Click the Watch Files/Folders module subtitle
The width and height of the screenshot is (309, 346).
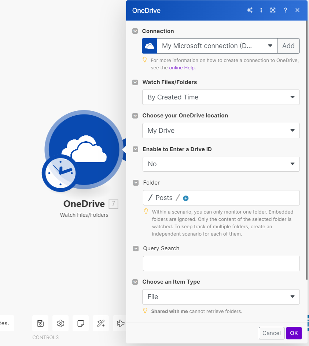pyautogui.click(x=84, y=215)
